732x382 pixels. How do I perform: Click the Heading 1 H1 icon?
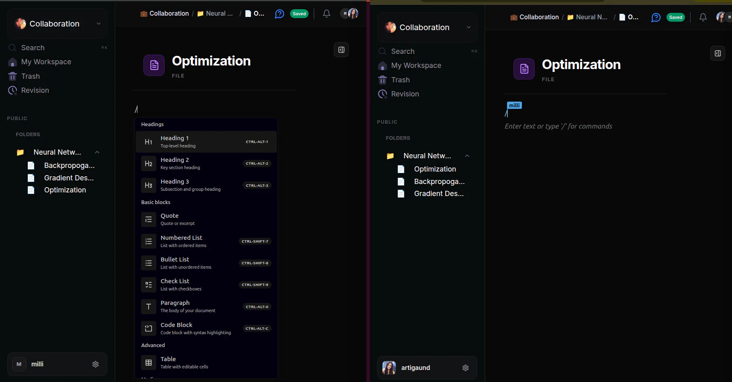149,142
